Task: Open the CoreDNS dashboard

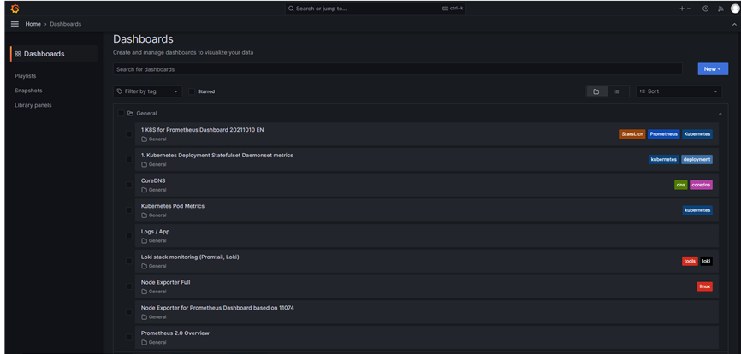Action: pos(153,180)
